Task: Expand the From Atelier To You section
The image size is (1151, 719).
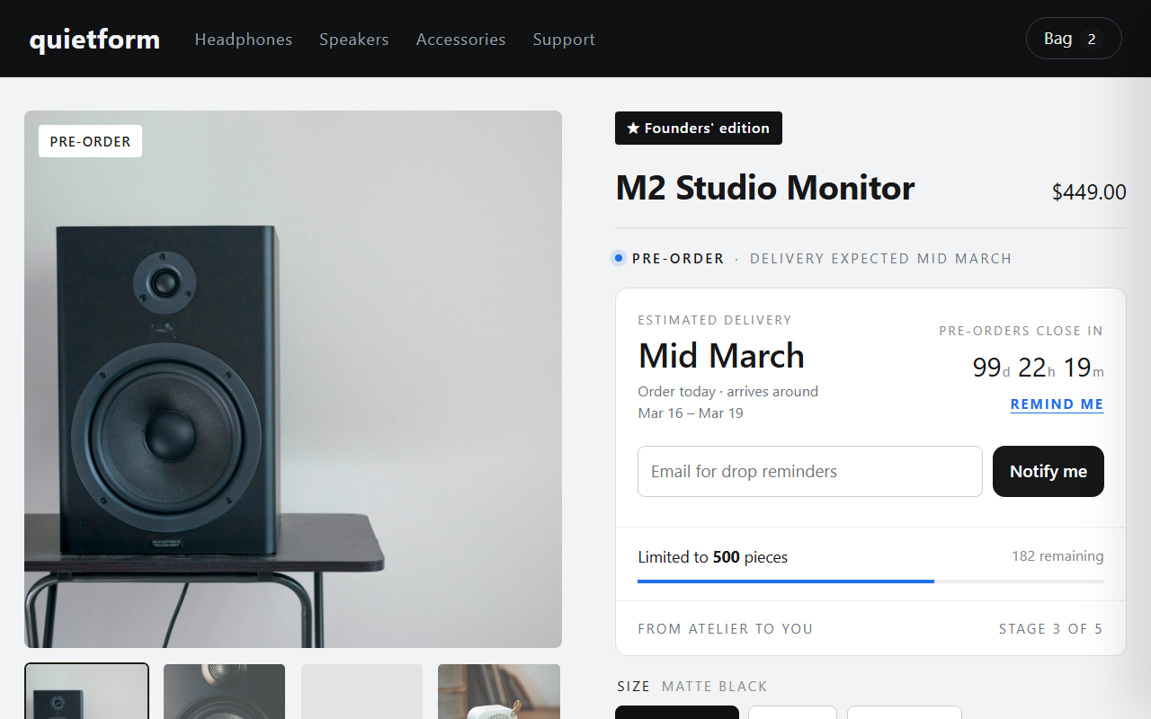Action: point(870,629)
